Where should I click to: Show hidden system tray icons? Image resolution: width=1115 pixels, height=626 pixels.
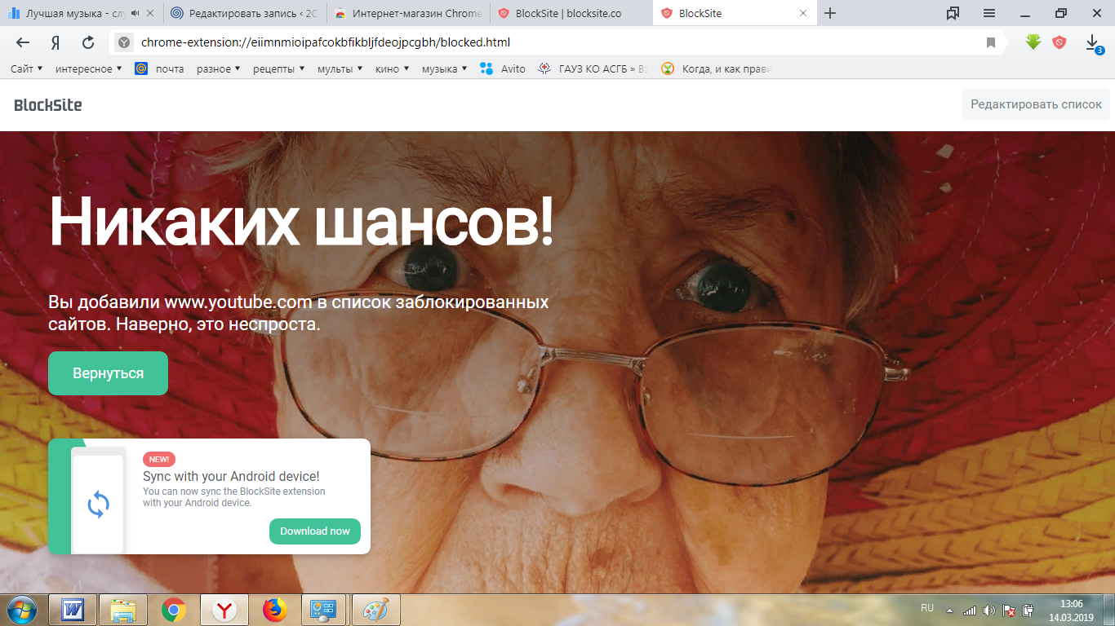pyautogui.click(x=949, y=610)
